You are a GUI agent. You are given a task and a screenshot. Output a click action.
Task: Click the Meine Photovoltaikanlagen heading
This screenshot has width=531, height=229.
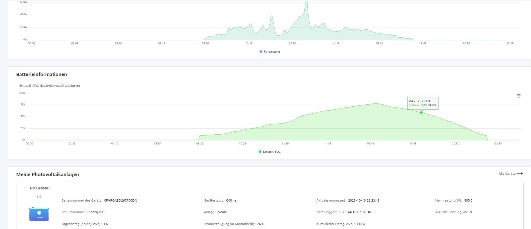coord(48,174)
